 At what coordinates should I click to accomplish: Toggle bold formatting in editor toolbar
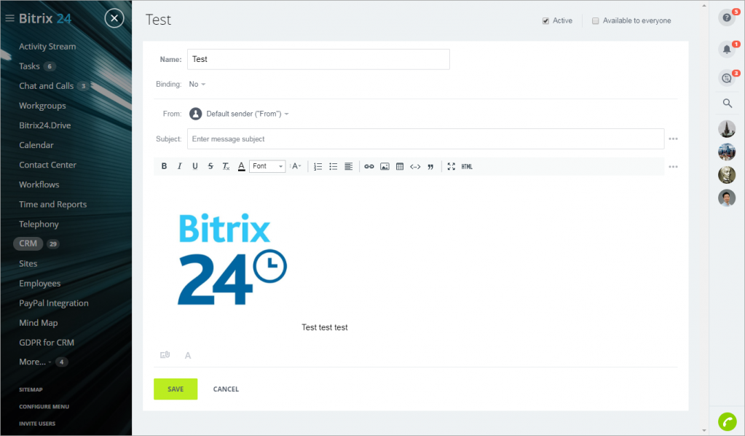point(164,166)
